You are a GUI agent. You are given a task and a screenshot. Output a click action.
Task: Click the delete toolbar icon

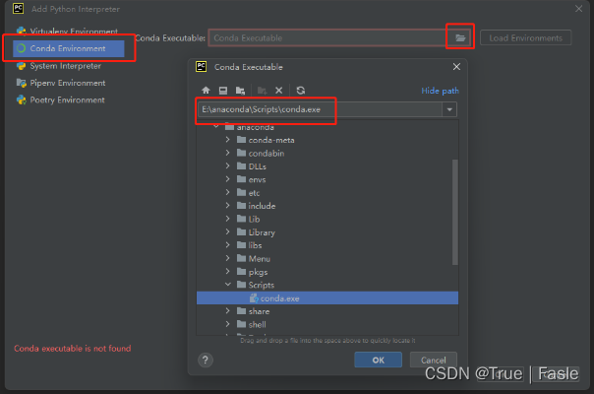point(279,91)
